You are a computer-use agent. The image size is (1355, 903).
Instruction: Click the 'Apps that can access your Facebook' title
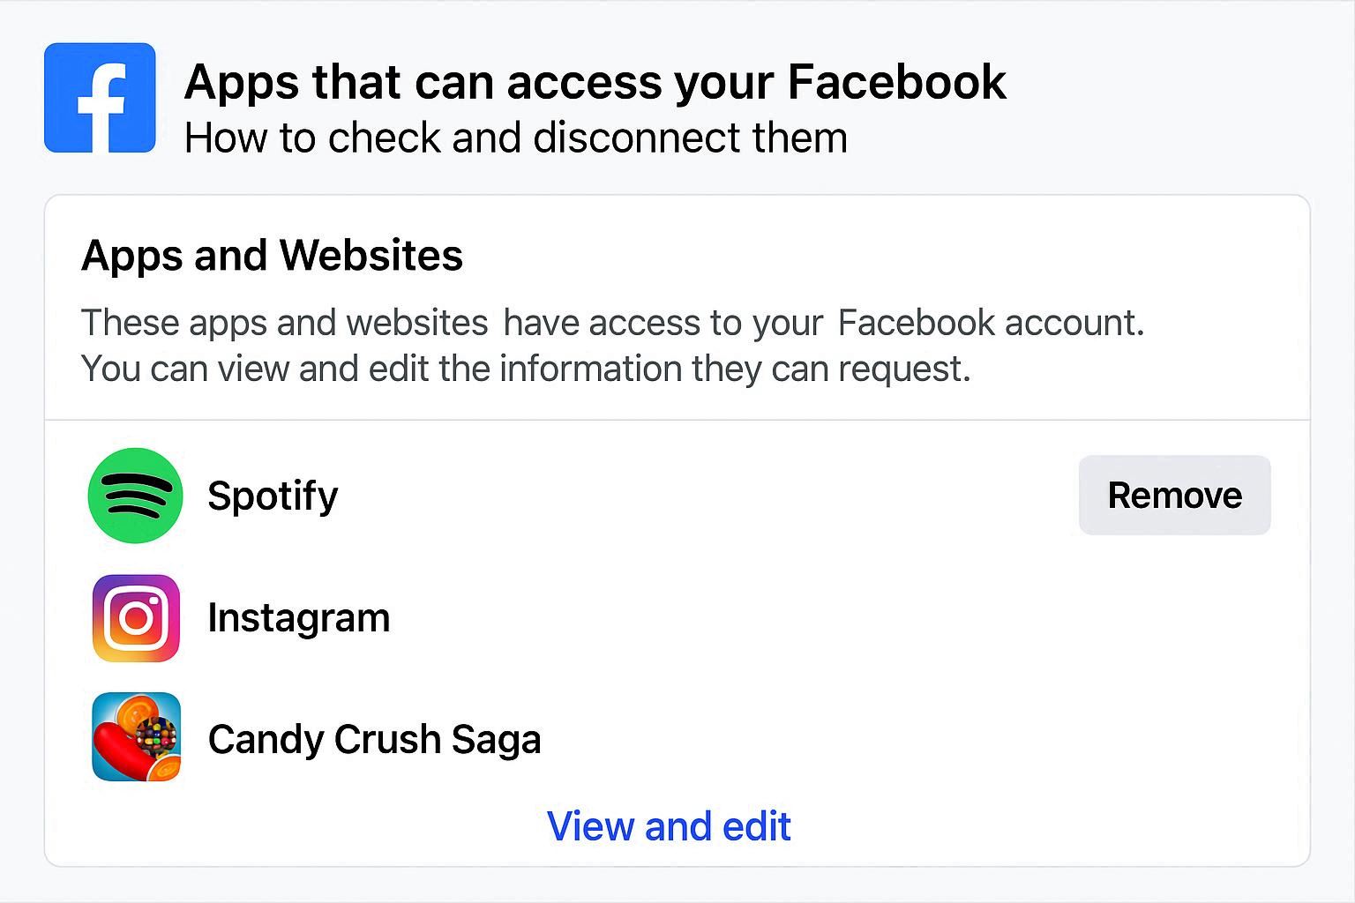[x=595, y=82]
